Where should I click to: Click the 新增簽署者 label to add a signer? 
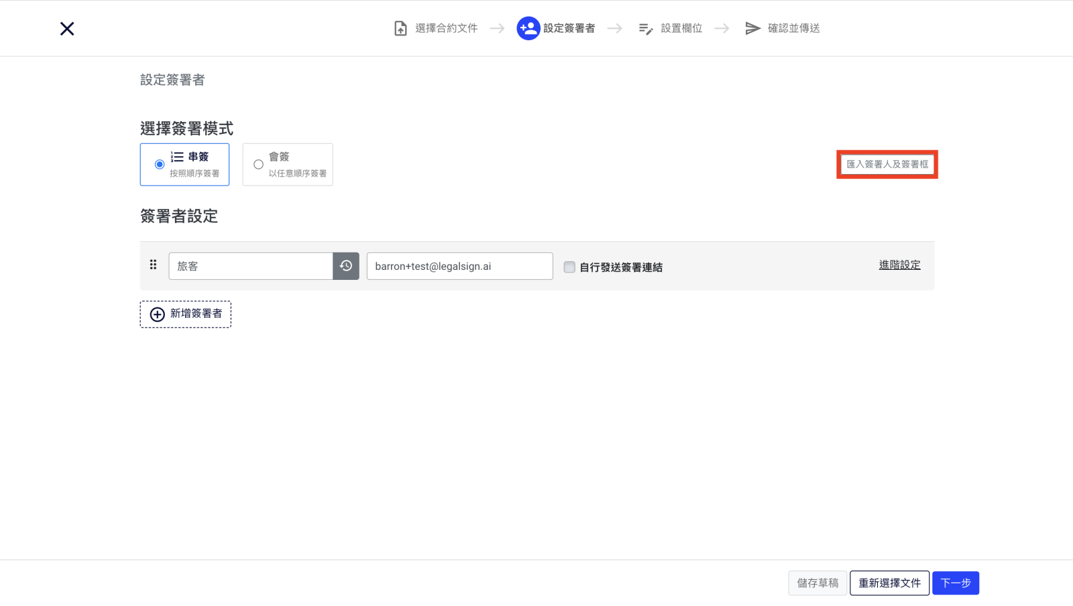tap(196, 313)
